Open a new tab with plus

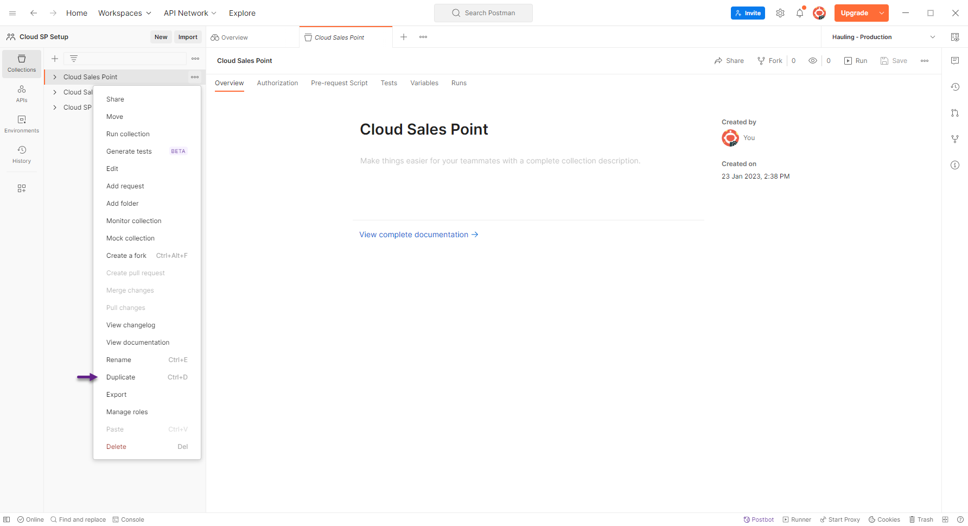click(x=404, y=37)
